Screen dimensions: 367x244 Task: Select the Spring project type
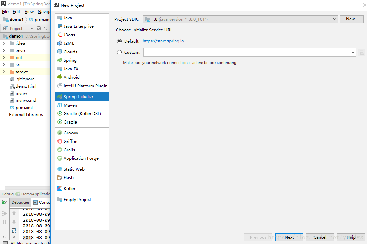click(70, 60)
